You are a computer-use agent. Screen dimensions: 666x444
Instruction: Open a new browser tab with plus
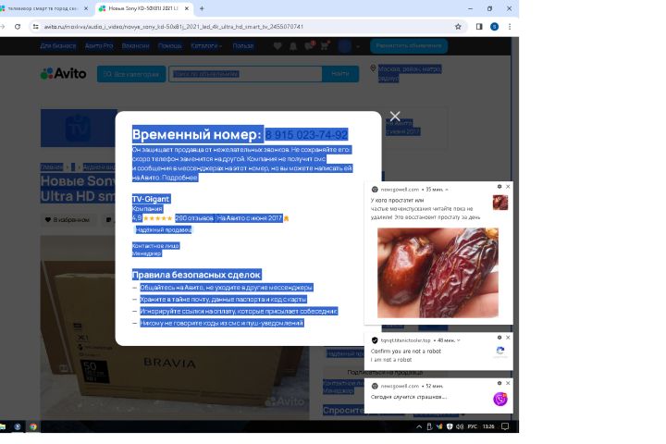coord(202,8)
